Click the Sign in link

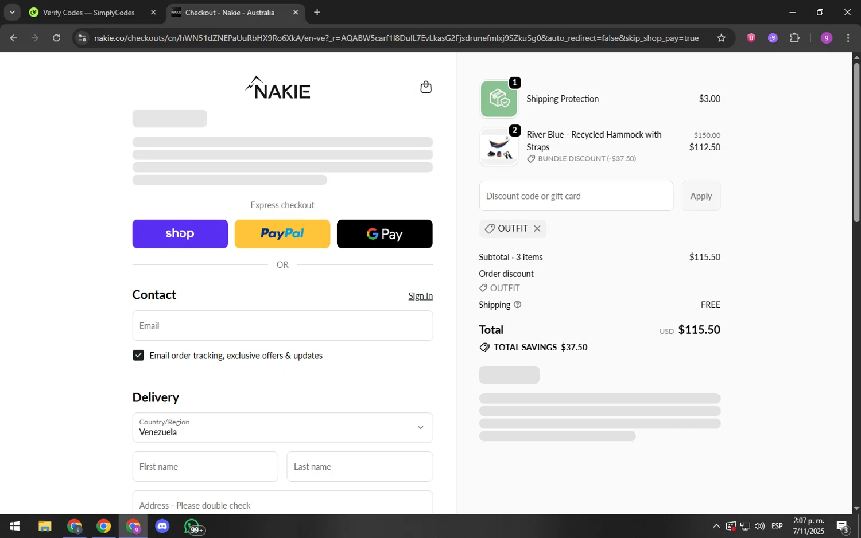421,296
